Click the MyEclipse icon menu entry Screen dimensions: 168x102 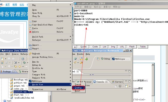pos(30,81)
